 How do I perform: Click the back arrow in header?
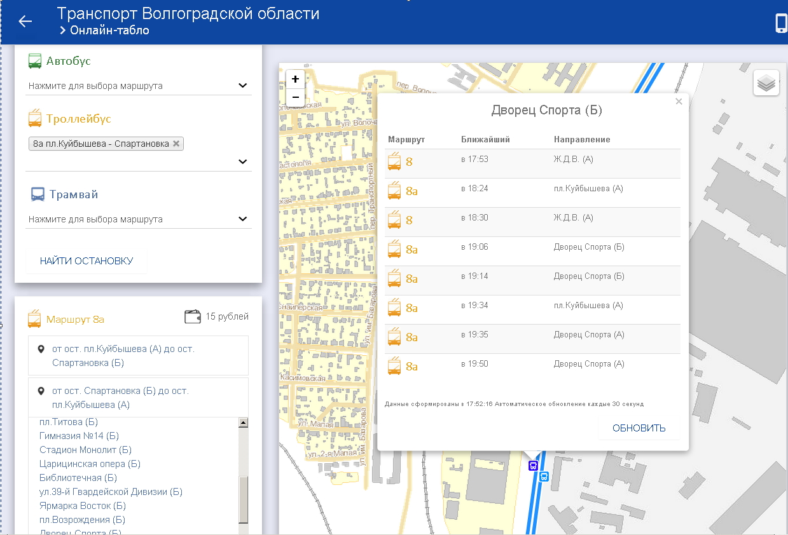click(x=25, y=22)
